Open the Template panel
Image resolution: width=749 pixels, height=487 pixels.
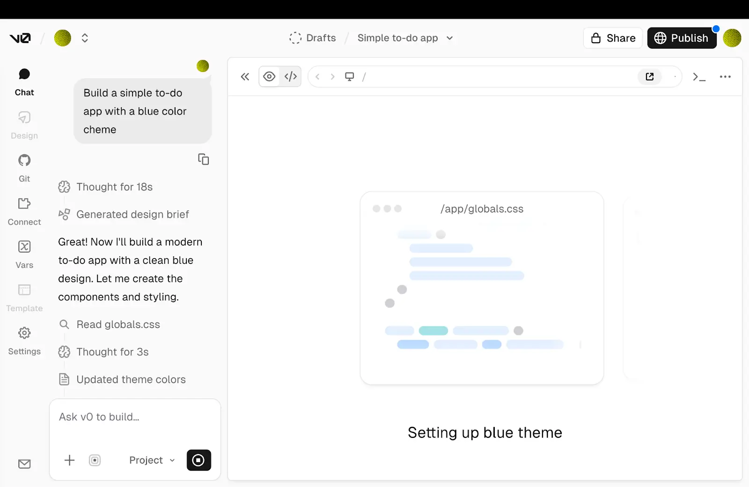[24, 296]
